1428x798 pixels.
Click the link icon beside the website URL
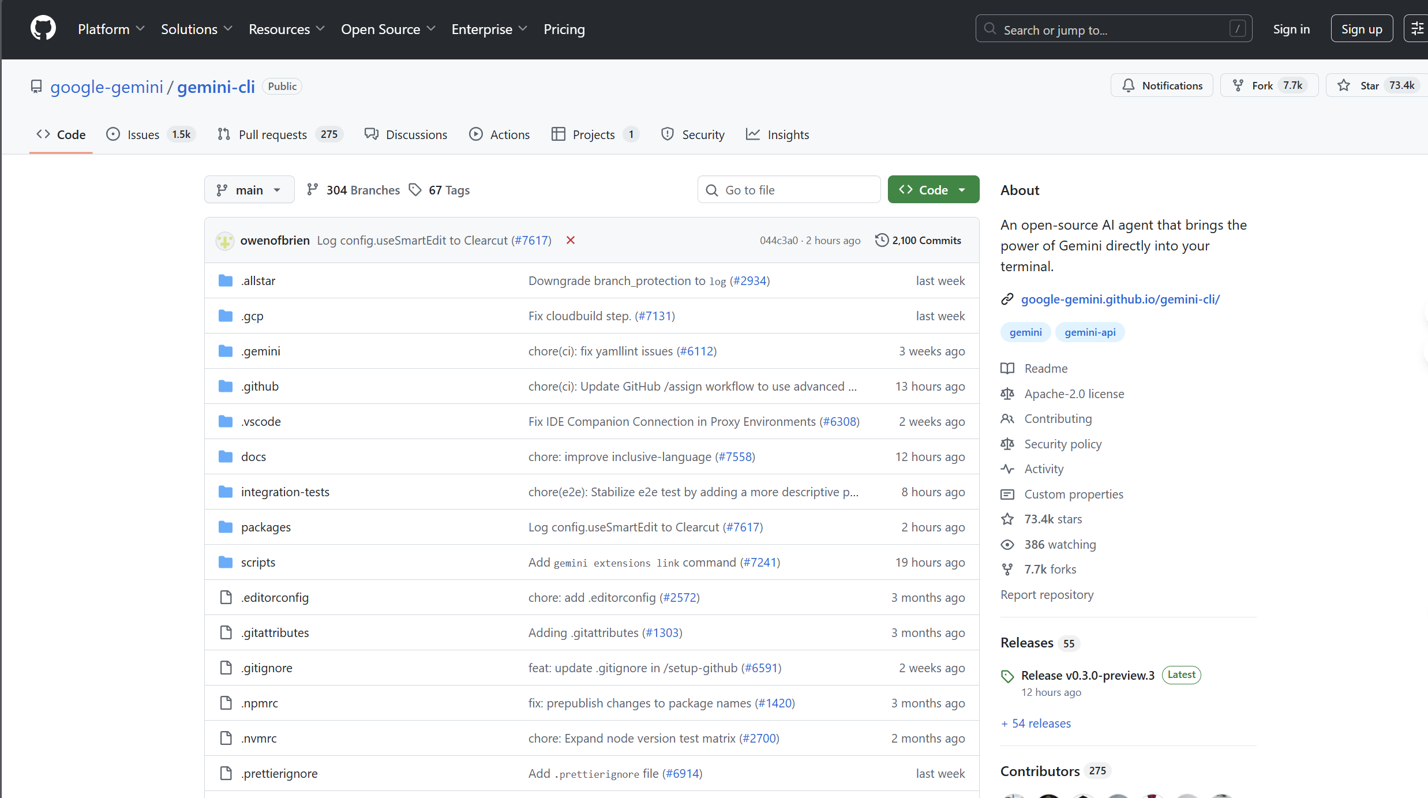1007,299
